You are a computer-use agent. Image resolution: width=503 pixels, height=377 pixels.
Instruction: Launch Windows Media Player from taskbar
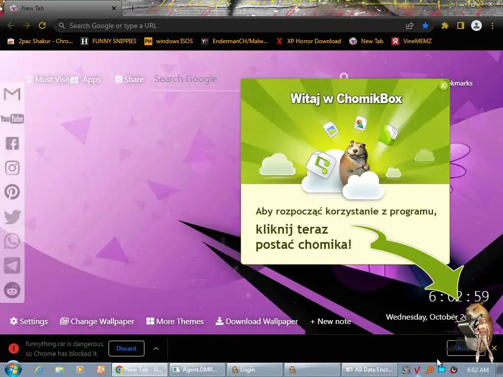(x=80, y=370)
